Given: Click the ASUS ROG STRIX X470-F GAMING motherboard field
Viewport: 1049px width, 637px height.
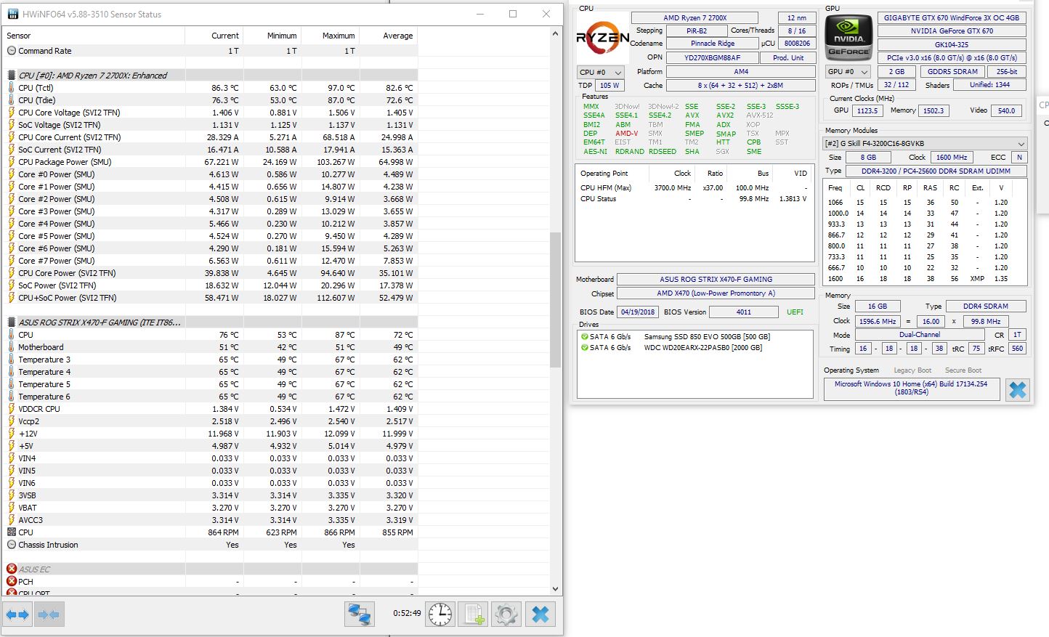Looking at the screenshot, I should pos(716,280).
